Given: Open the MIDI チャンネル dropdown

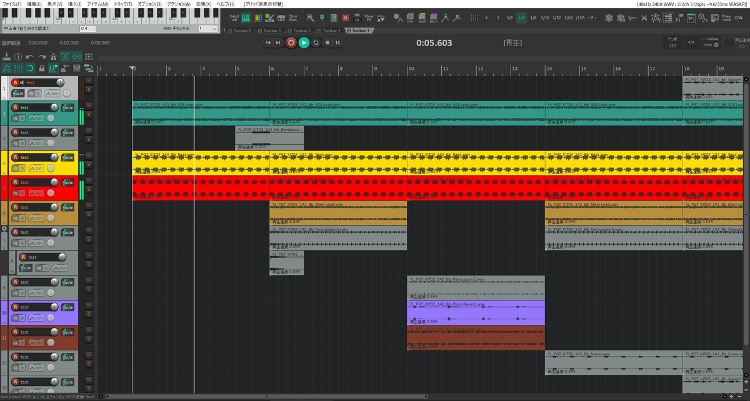Looking at the screenshot, I should tap(207, 29).
